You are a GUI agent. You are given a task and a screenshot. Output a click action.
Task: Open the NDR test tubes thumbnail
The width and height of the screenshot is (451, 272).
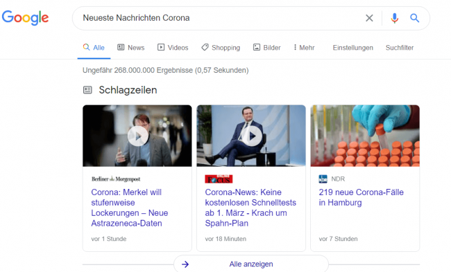(x=365, y=136)
